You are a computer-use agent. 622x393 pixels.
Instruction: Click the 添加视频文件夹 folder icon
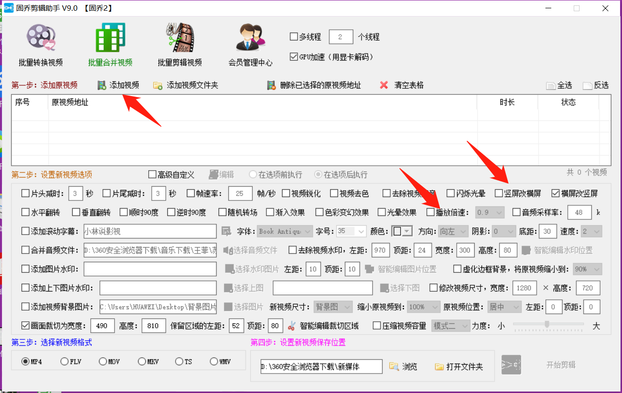point(158,85)
